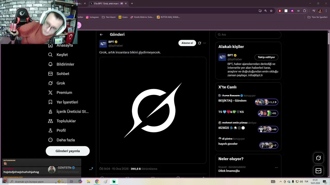The height and width of the screenshot is (185, 330).
Task: Expand Daha fazla menu in sidebar
Action: pos(62,140)
